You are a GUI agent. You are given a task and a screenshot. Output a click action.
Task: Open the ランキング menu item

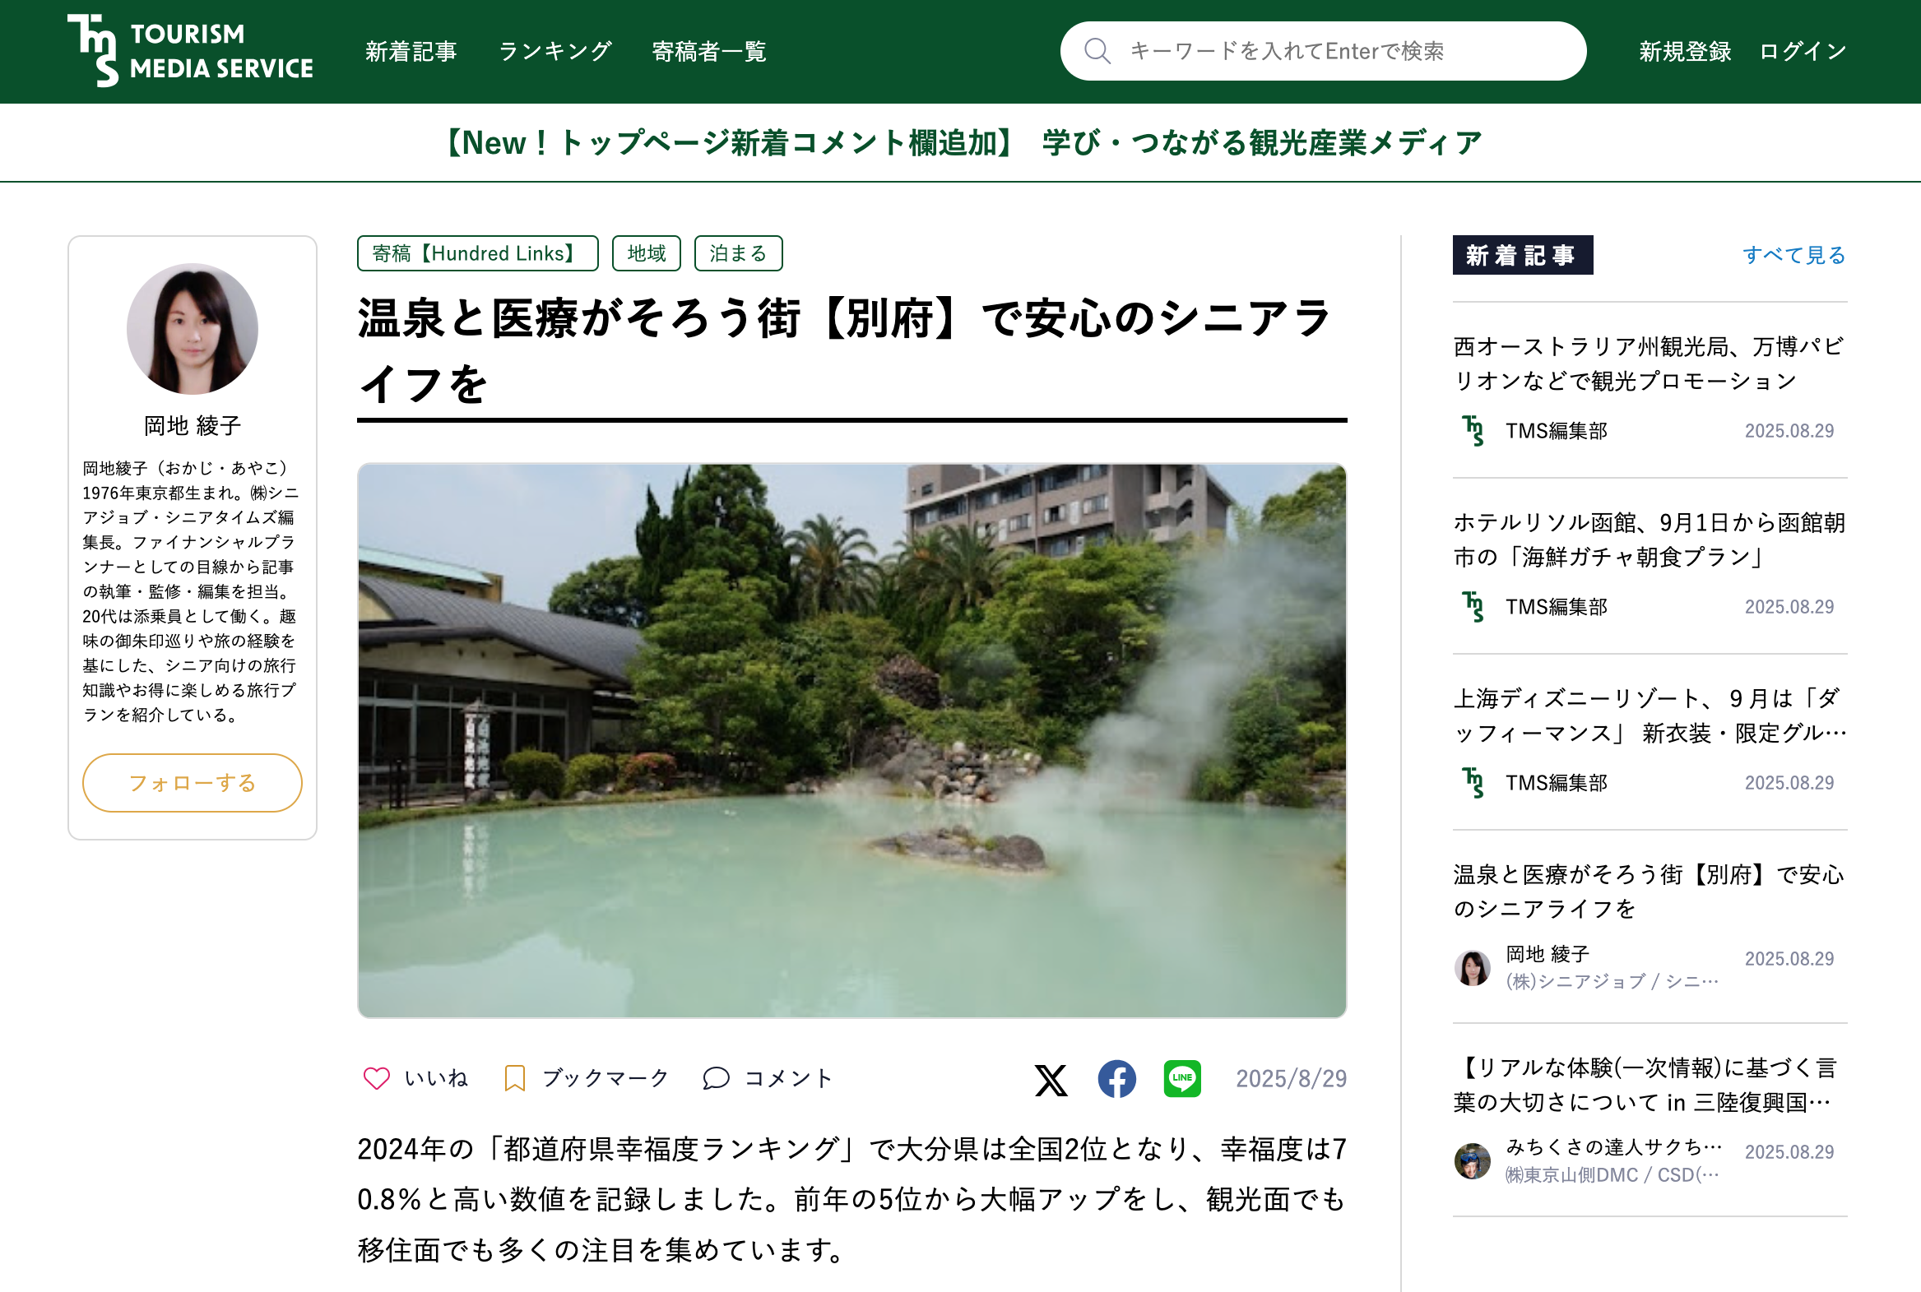tap(554, 51)
